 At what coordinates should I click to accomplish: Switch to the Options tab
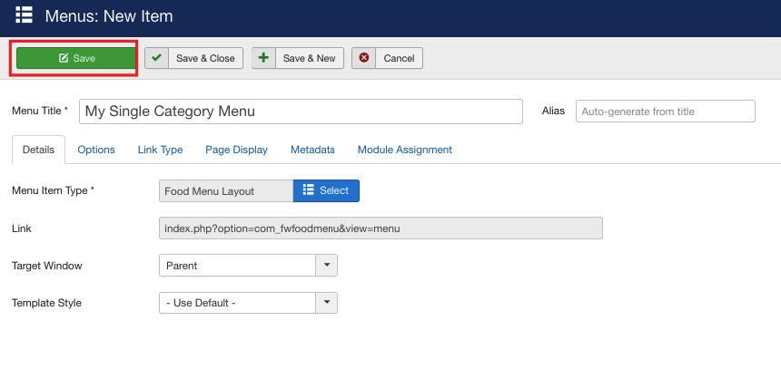click(96, 150)
